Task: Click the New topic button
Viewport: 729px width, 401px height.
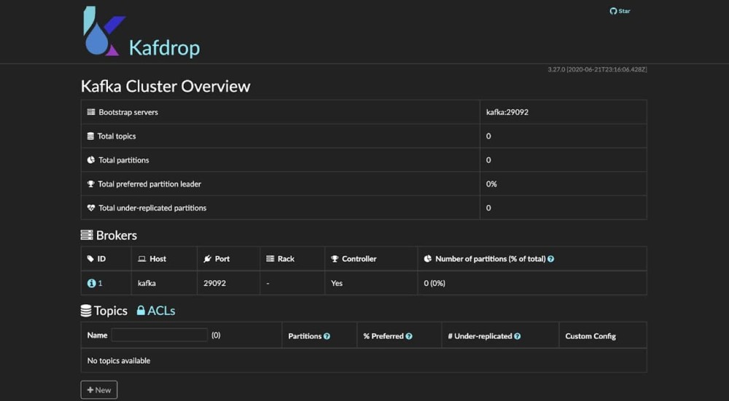Action: [99, 390]
